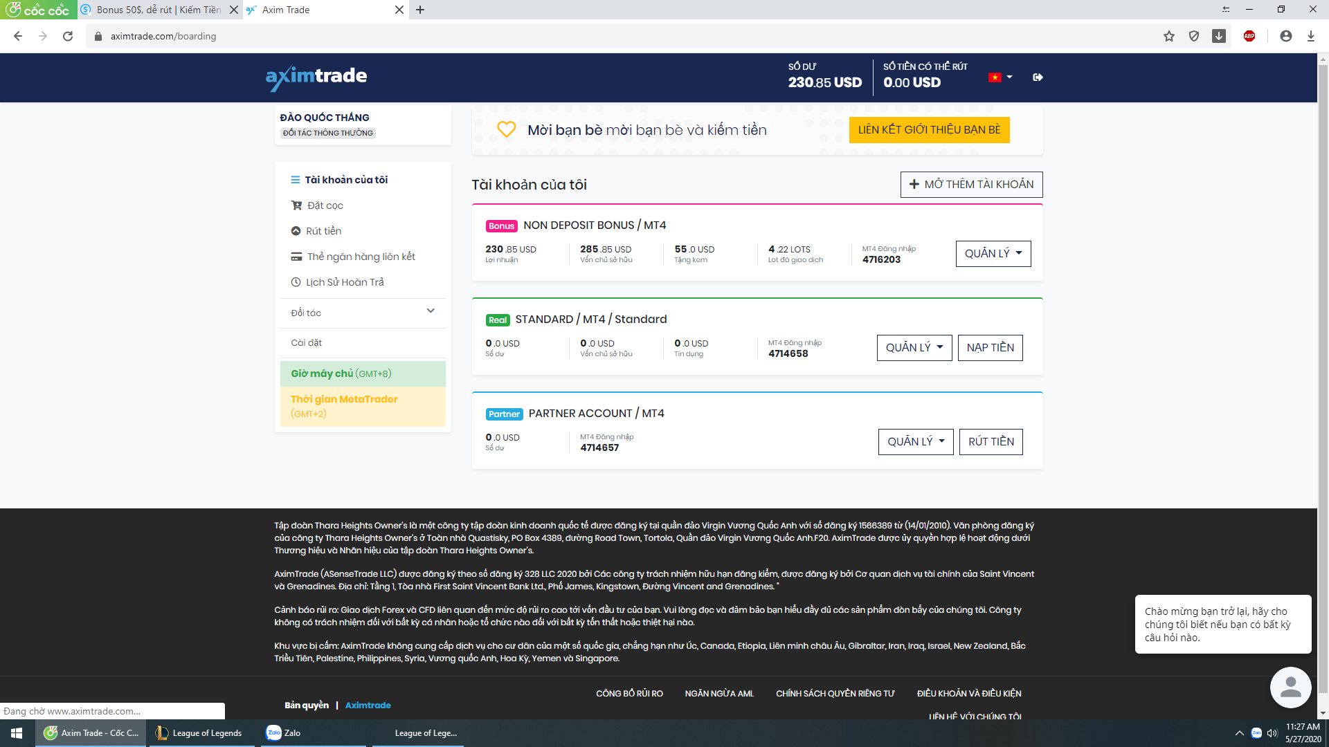
Task: Select Đặt cọc in sidebar menu
Action: pos(325,205)
